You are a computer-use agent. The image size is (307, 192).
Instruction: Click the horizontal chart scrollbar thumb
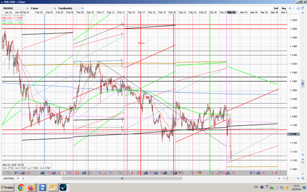click(122, 178)
